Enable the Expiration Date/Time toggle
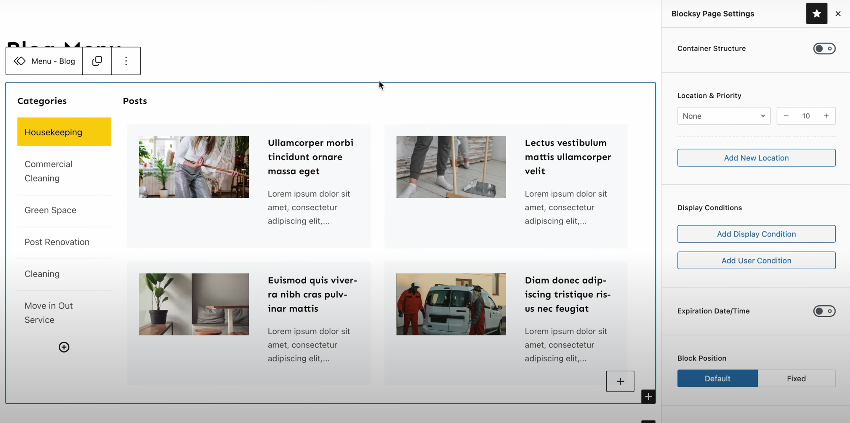850x423 pixels. pos(824,311)
